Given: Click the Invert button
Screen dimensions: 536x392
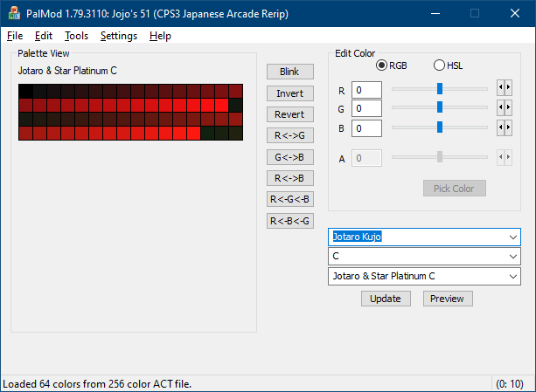Looking at the screenshot, I should (x=289, y=93).
